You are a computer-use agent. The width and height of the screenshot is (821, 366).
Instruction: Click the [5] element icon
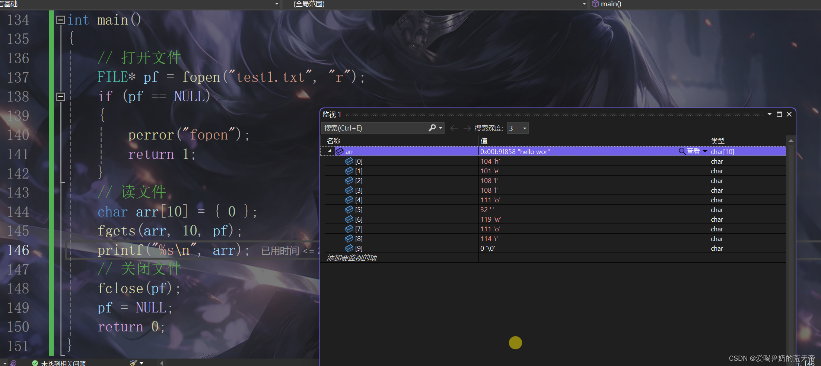[x=349, y=209]
